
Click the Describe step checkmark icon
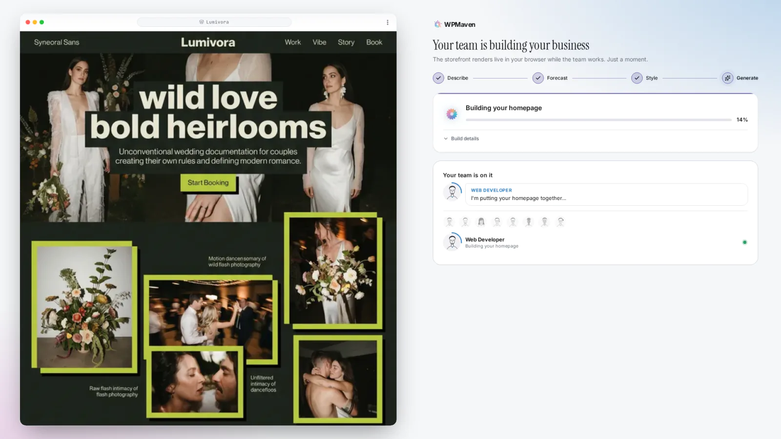[438, 78]
